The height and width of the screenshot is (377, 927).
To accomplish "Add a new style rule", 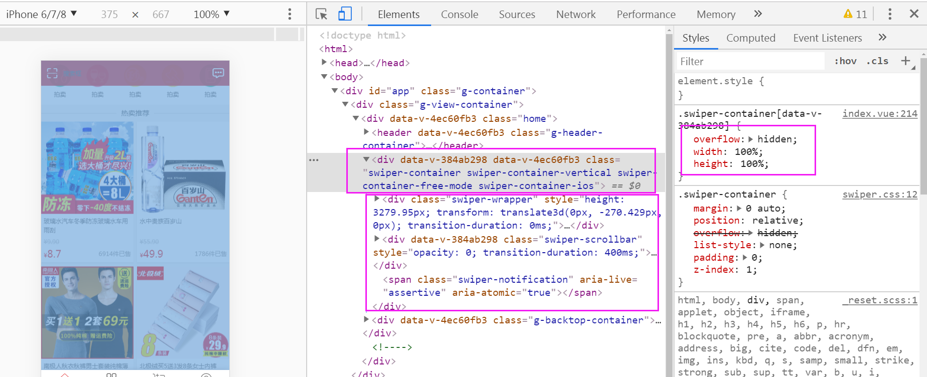I will pos(905,61).
